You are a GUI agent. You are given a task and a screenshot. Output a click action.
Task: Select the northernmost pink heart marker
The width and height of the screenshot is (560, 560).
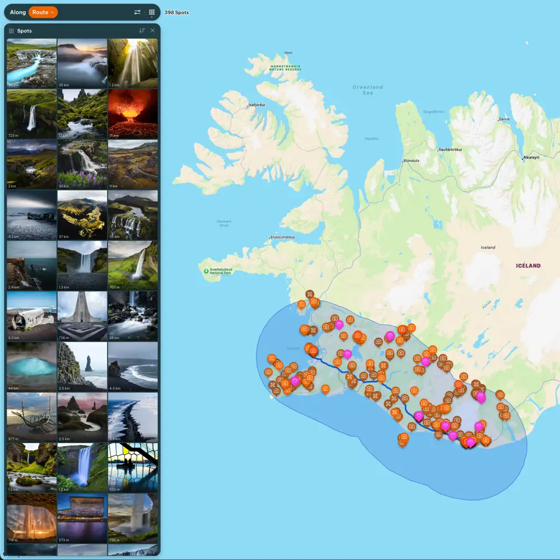click(x=339, y=324)
